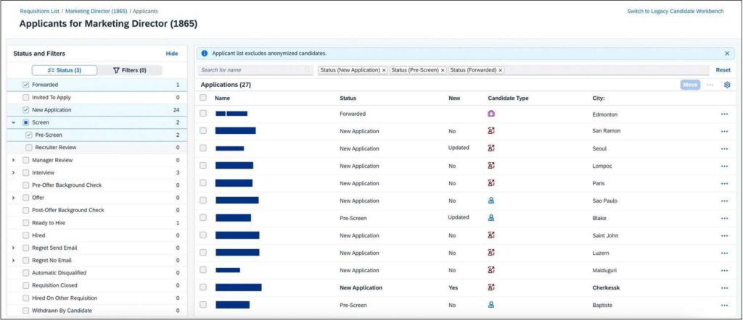Screen dimensions: 743x320
Task: Close the anonymized candidates info banner
Action: click(727, 54)
